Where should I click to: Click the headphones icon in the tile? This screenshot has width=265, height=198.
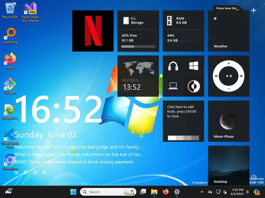173,66
